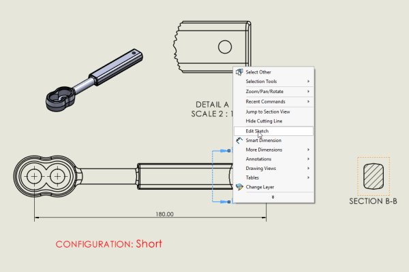This screenshot has width=409, height=272.
Task: Expand the Selection Tools submenu arrow
Action: click(x=308, y=82)
